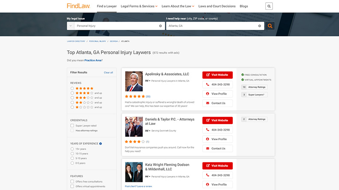The image size is (339, 190).
Task: Select 10-15 years experience
Action: tap(72, 154)
